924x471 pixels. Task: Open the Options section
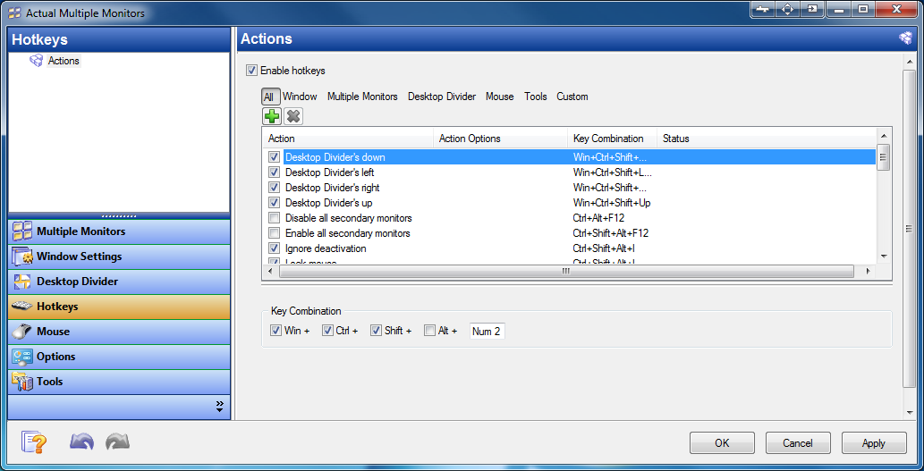tap(119, 357)
